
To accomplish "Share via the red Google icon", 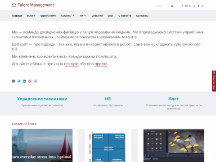I will click(x=30, y=81).
